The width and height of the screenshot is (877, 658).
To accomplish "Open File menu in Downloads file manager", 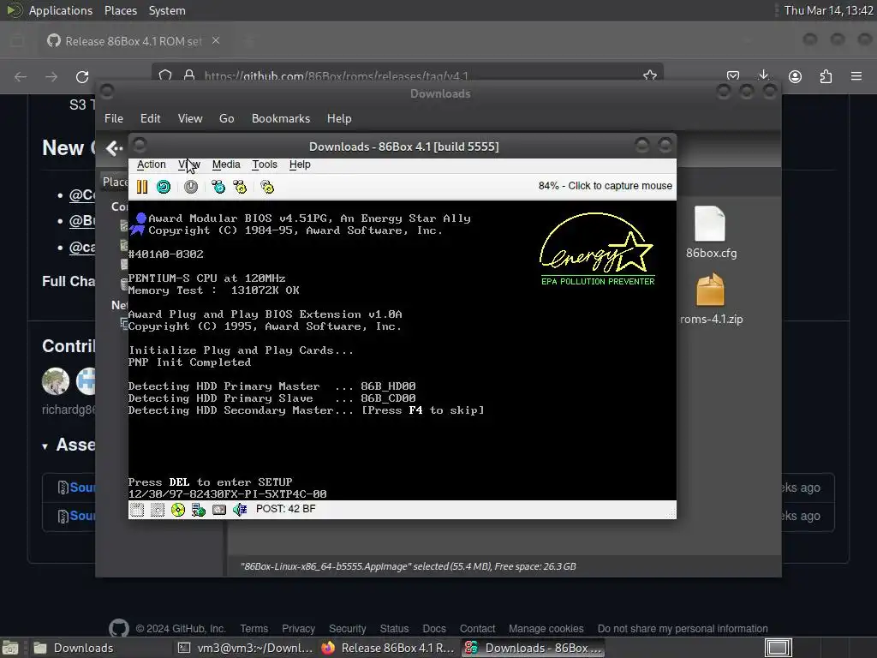I will pyautogui.click(x=114, y=118).
